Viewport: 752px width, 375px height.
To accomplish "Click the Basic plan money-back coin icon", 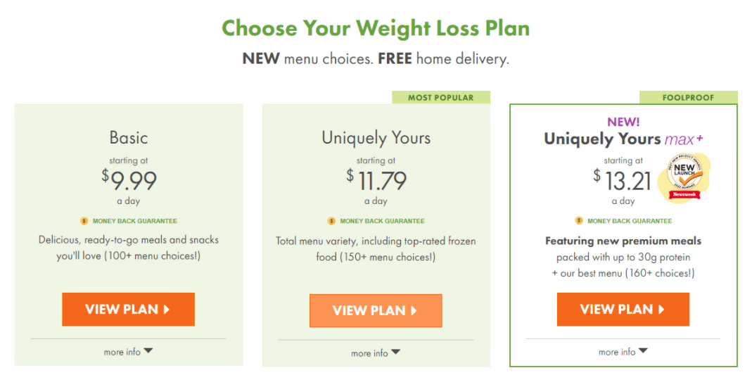I will point(84,221).
